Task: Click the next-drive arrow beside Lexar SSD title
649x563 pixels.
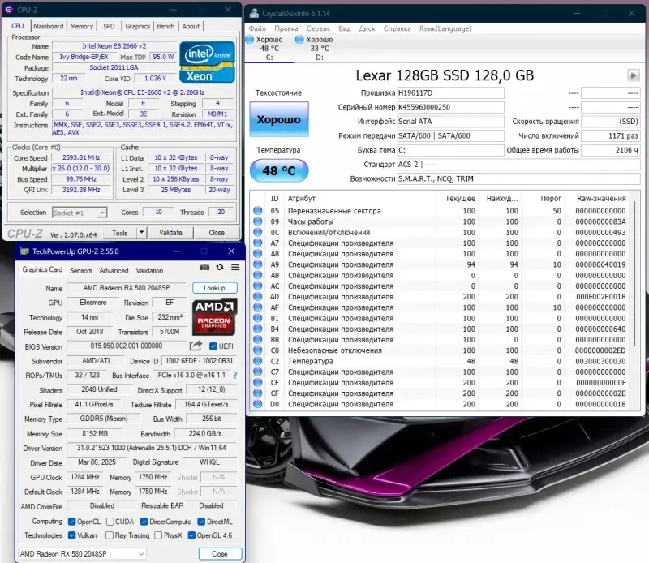Action: click(634, 75)
